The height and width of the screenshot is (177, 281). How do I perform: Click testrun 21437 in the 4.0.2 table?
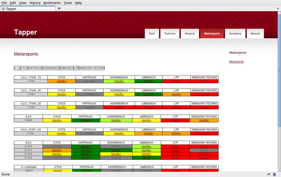point(28,150)
